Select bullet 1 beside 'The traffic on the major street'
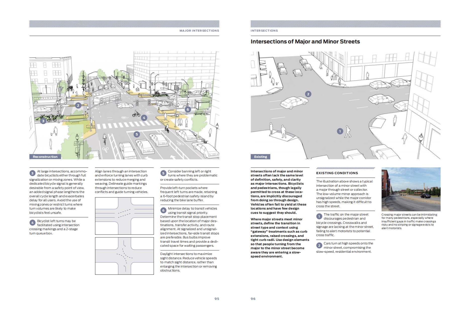 319,216
